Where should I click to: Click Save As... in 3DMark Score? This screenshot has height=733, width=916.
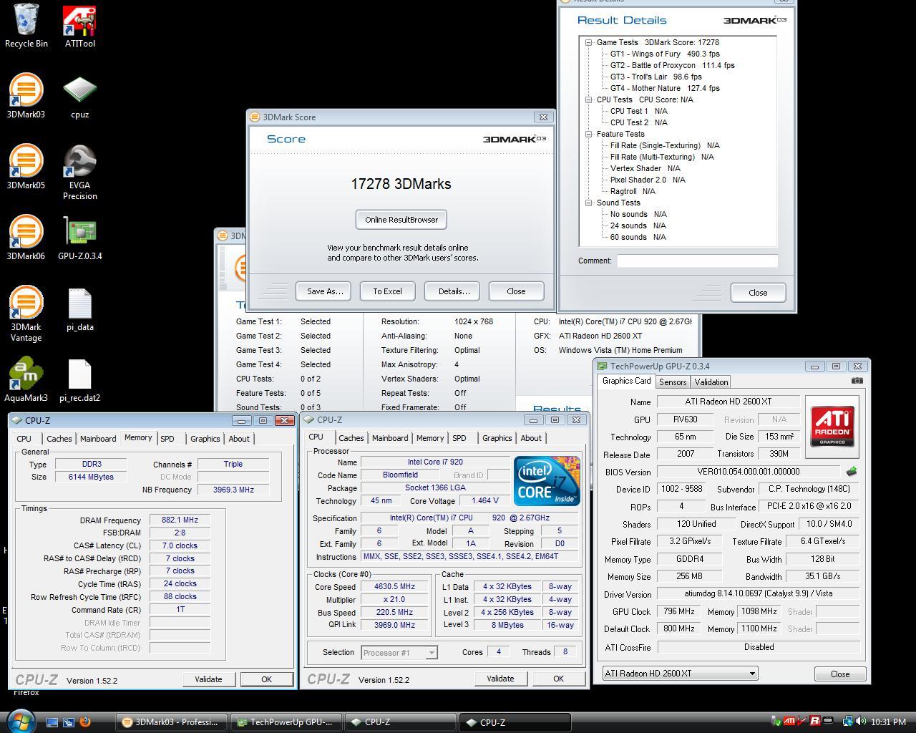(x=323, y=291)
